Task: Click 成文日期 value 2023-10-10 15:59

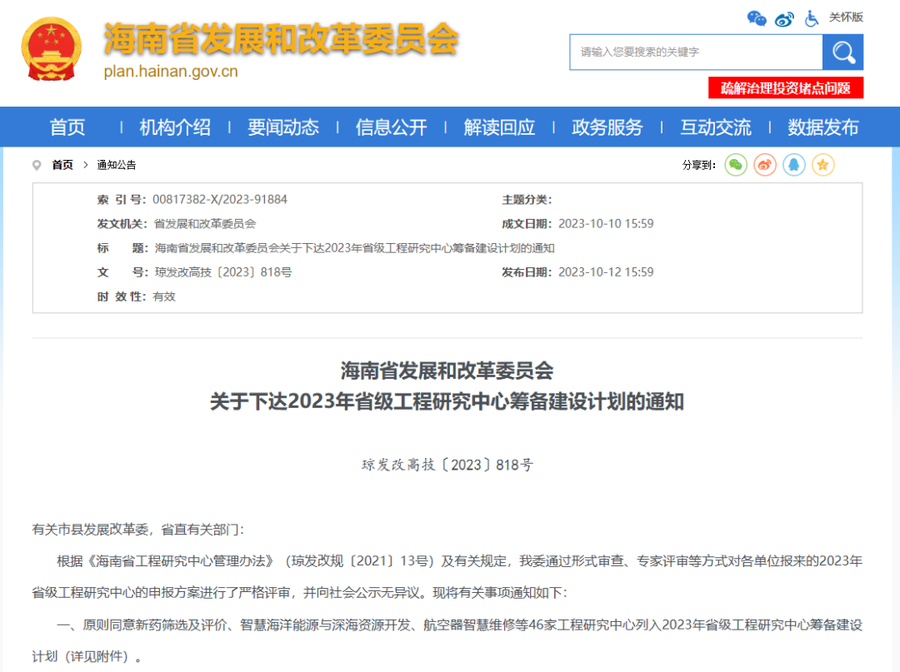Action: coord(606,224)
